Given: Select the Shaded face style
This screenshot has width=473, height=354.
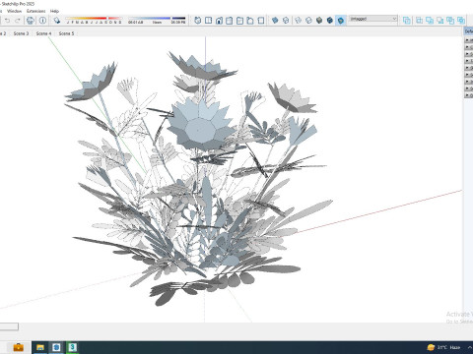Looking at the screenshot, I should click(x=319, y=21).
